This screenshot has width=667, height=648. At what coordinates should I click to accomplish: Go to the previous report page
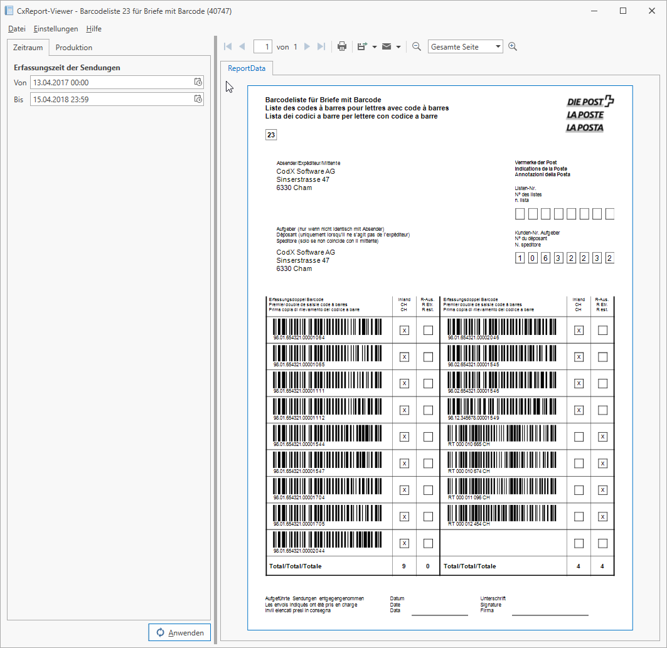[x=242, y=47]
